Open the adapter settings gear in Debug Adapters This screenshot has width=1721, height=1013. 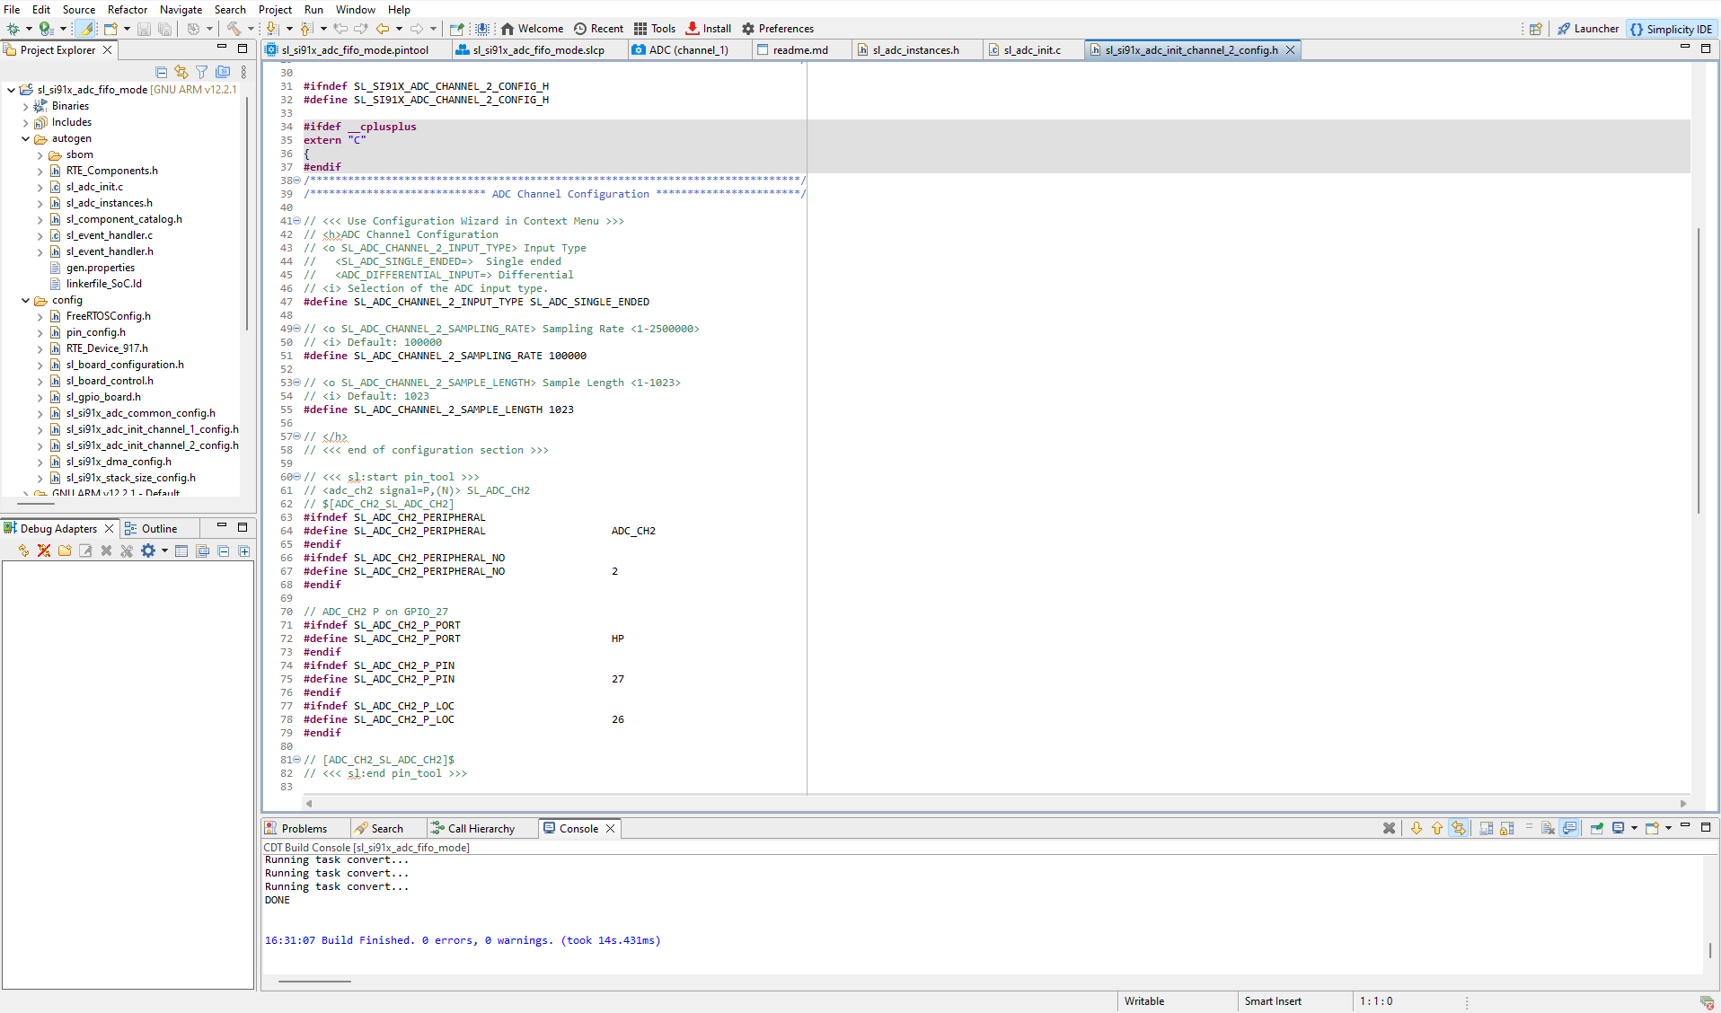click(148, 551)
